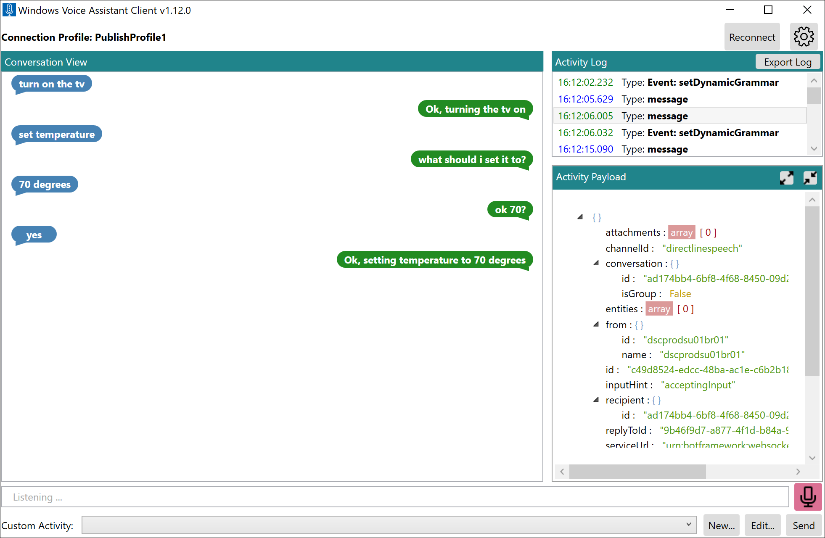The width and height of the screenshot is (825, 538).
Task: Click the inputHint "acceptingInput" row
Action: tap(670, 385)
